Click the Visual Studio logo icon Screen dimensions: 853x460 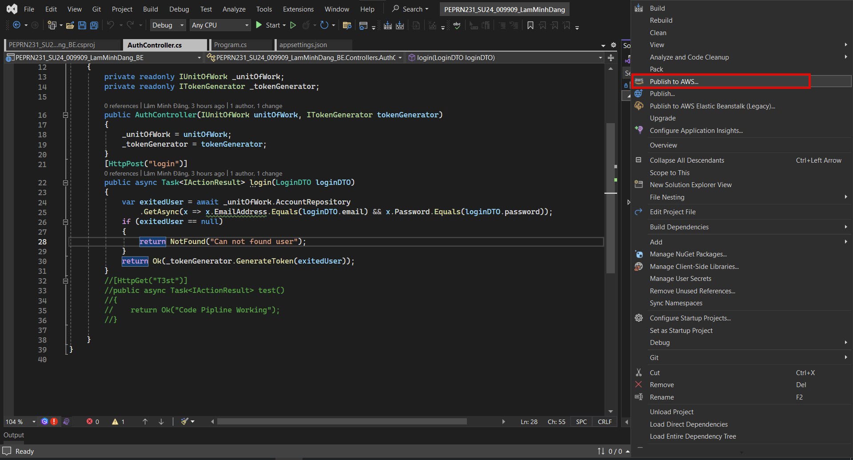pyautogui.click(x=12, y=9)
